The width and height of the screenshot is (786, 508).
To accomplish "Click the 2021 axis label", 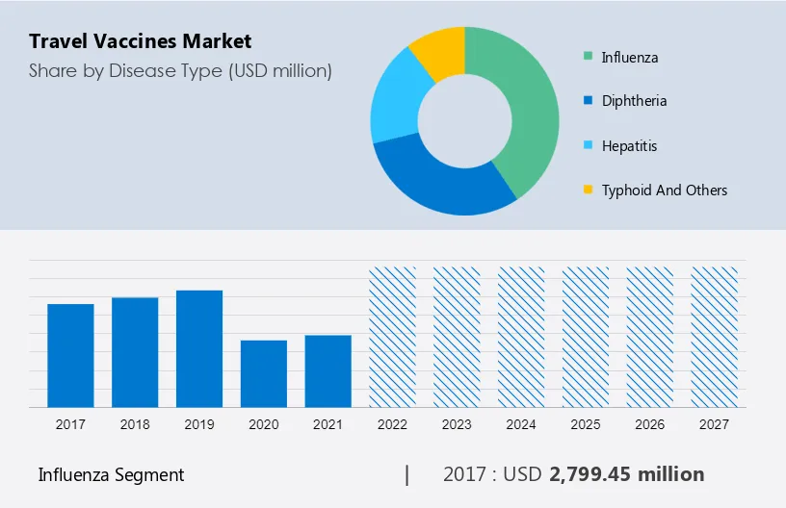I will click(x=328, y=424).
